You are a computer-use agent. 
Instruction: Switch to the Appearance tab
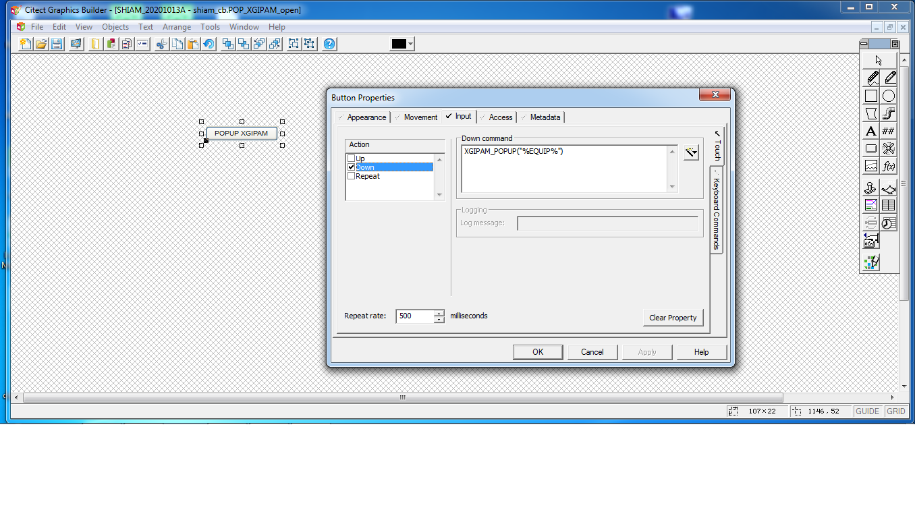(x=362, y=117)
